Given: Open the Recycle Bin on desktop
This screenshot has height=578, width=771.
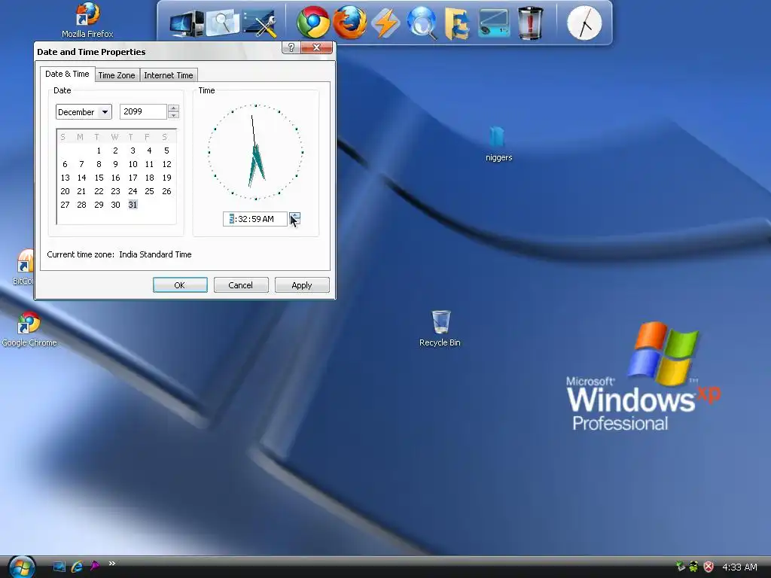Looking at the screenshot, I should click(x=440, y=328).
